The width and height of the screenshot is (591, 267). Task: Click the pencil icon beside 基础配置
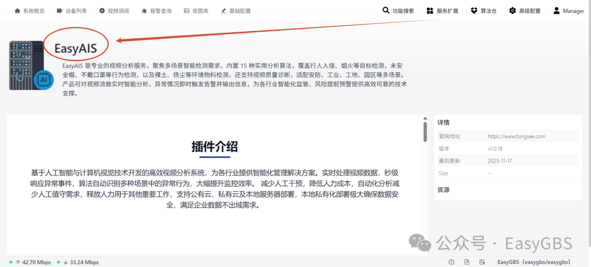click(x=224, y=11)
